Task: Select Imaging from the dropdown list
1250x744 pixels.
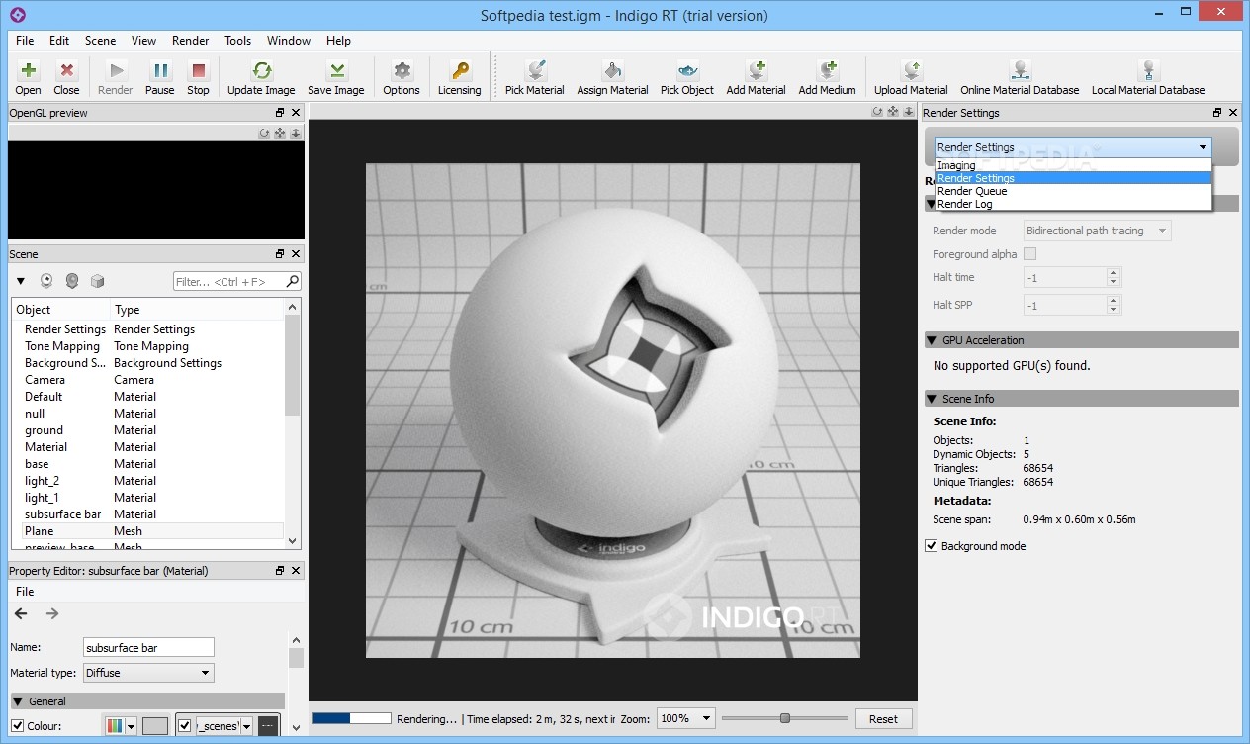Action: click(1073, 165)
